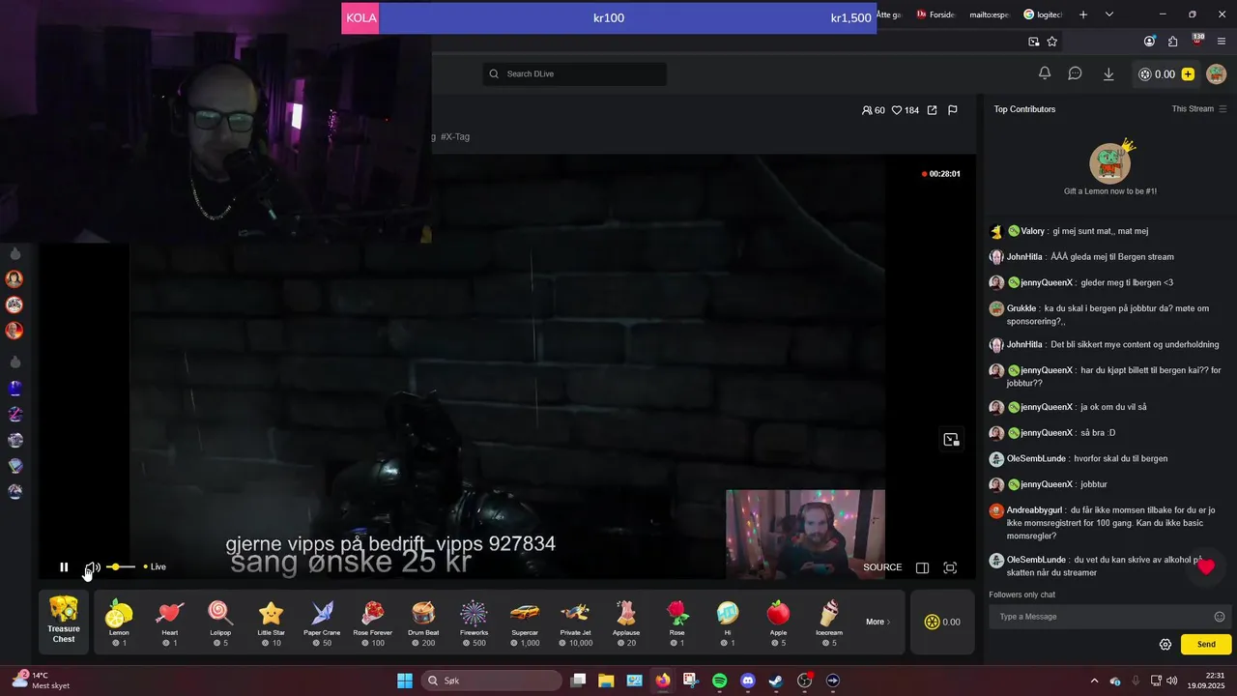Click the 184 likes heart
The image size is (1237, 696).
[906, 110]
